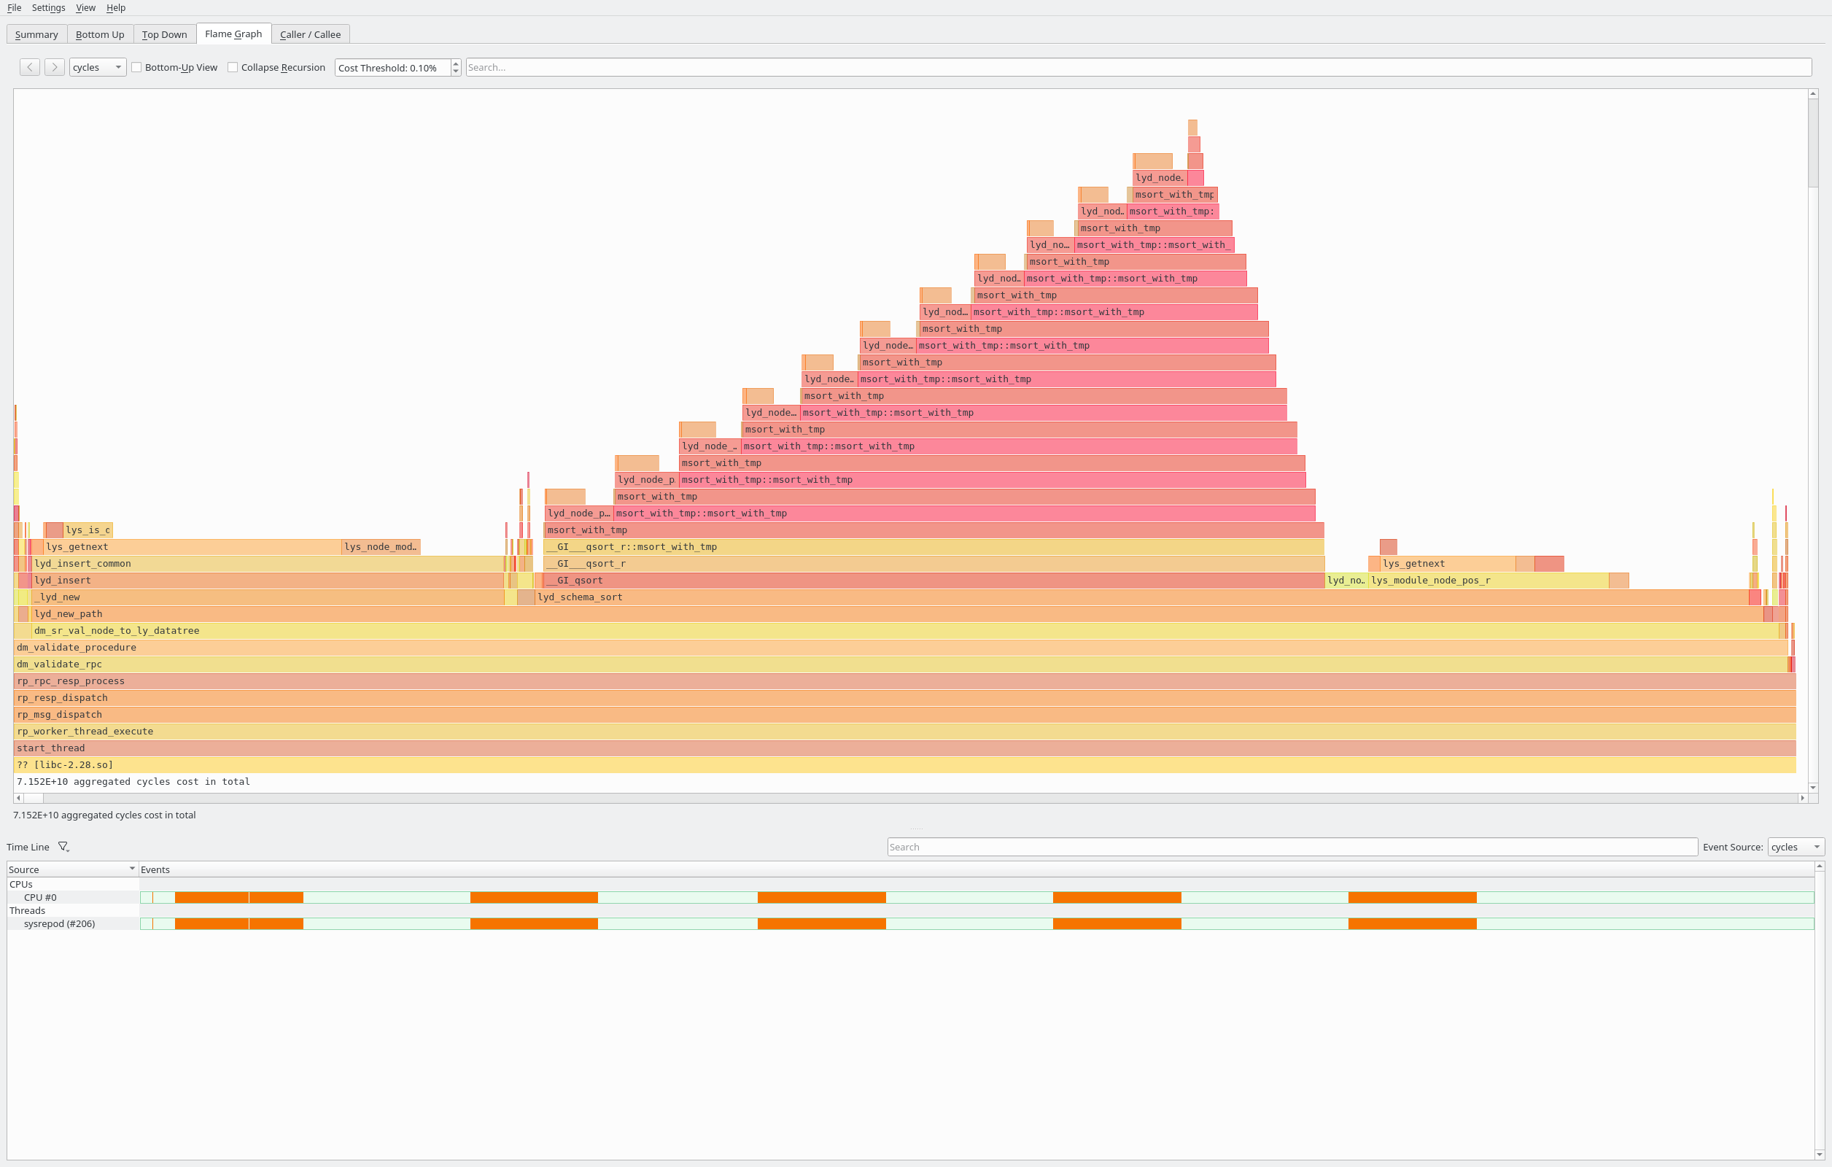Image resolution: width=1832 pixels, height=1167 pixels.
Task: Open the File menu
Action: point(14,7)
